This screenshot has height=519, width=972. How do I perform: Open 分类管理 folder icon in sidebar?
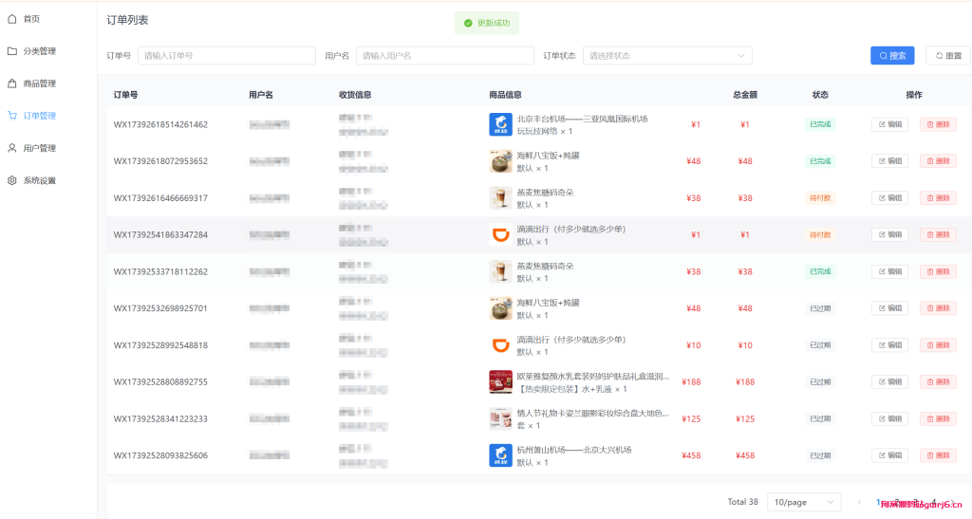click(x=11, y=51)
